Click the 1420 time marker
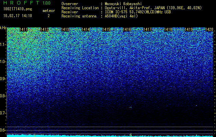The width and height of the screenshot is (216, 137). tap(209, 29)
